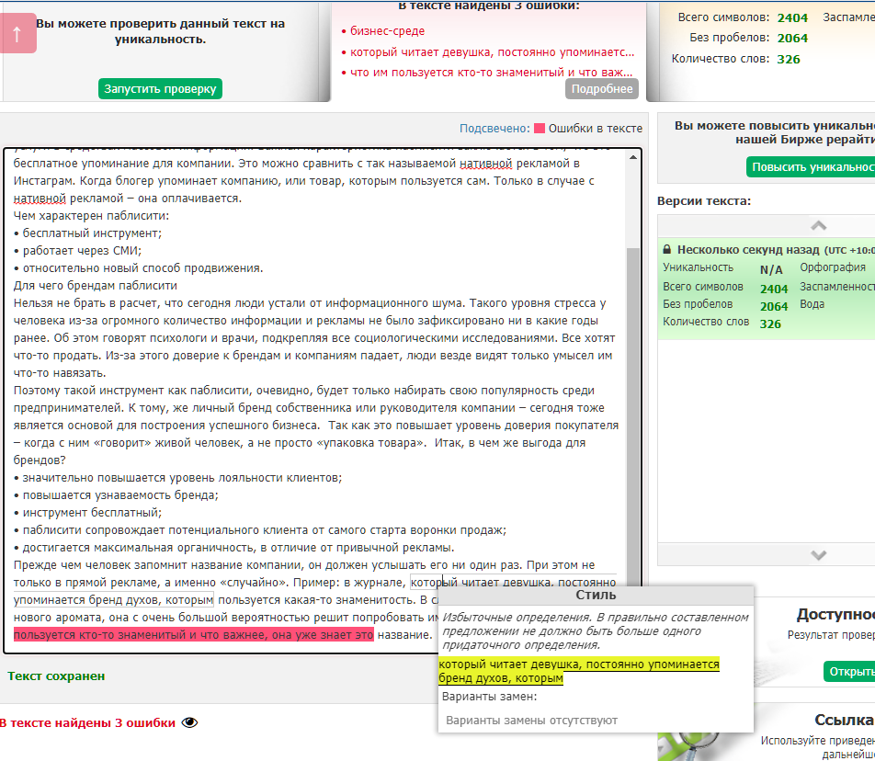Open error details with Подробнее
Image resolution: width=875 pixels, height=761 pixels.
[602, 89]
